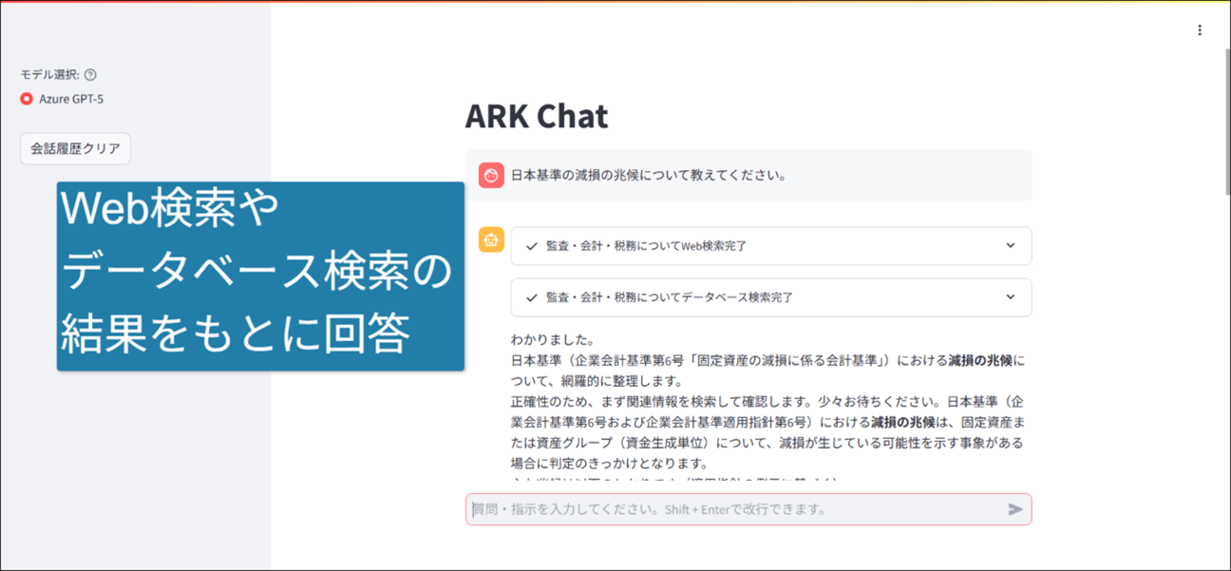Open the 監査・会計・税務についてWeb検索完了 status label
The image size is (1231, 571).
click(646, 246)
